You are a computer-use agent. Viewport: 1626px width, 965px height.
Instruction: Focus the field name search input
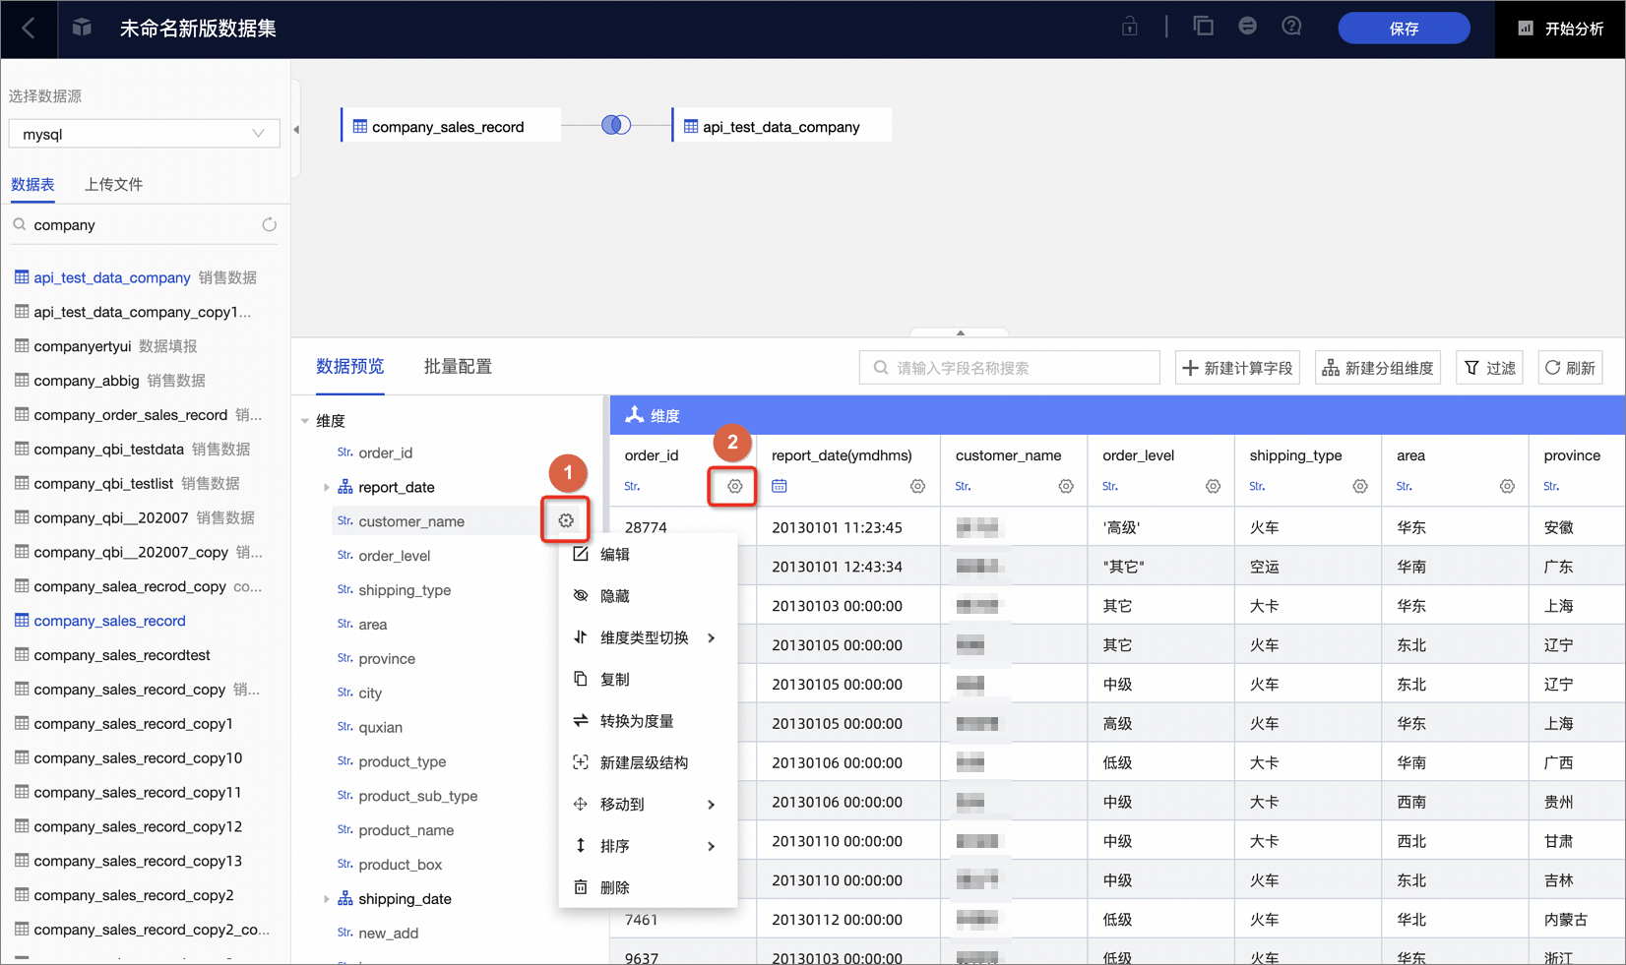(1010, 367)
